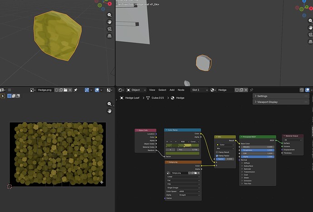
Task: Open Linear interpolation dropdown in Hedge.png node
Action: [x=183, y=177]
